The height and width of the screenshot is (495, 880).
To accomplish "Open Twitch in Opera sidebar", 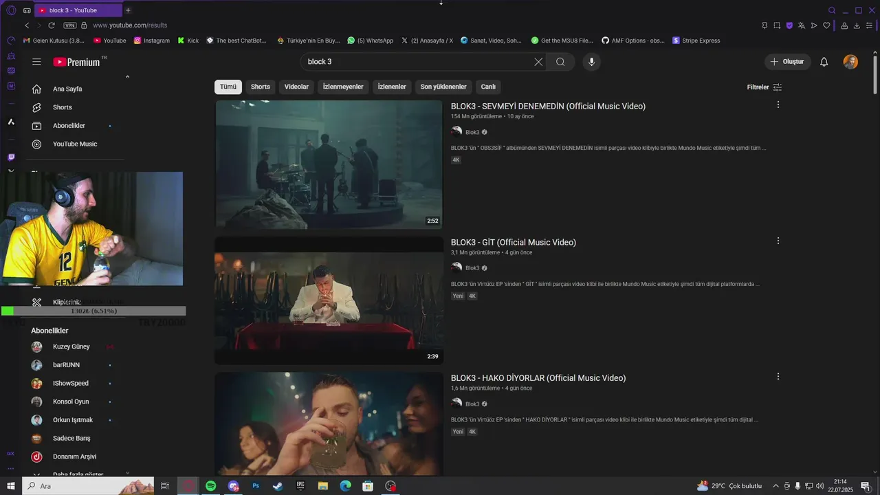I will click(x=11, y=157).
